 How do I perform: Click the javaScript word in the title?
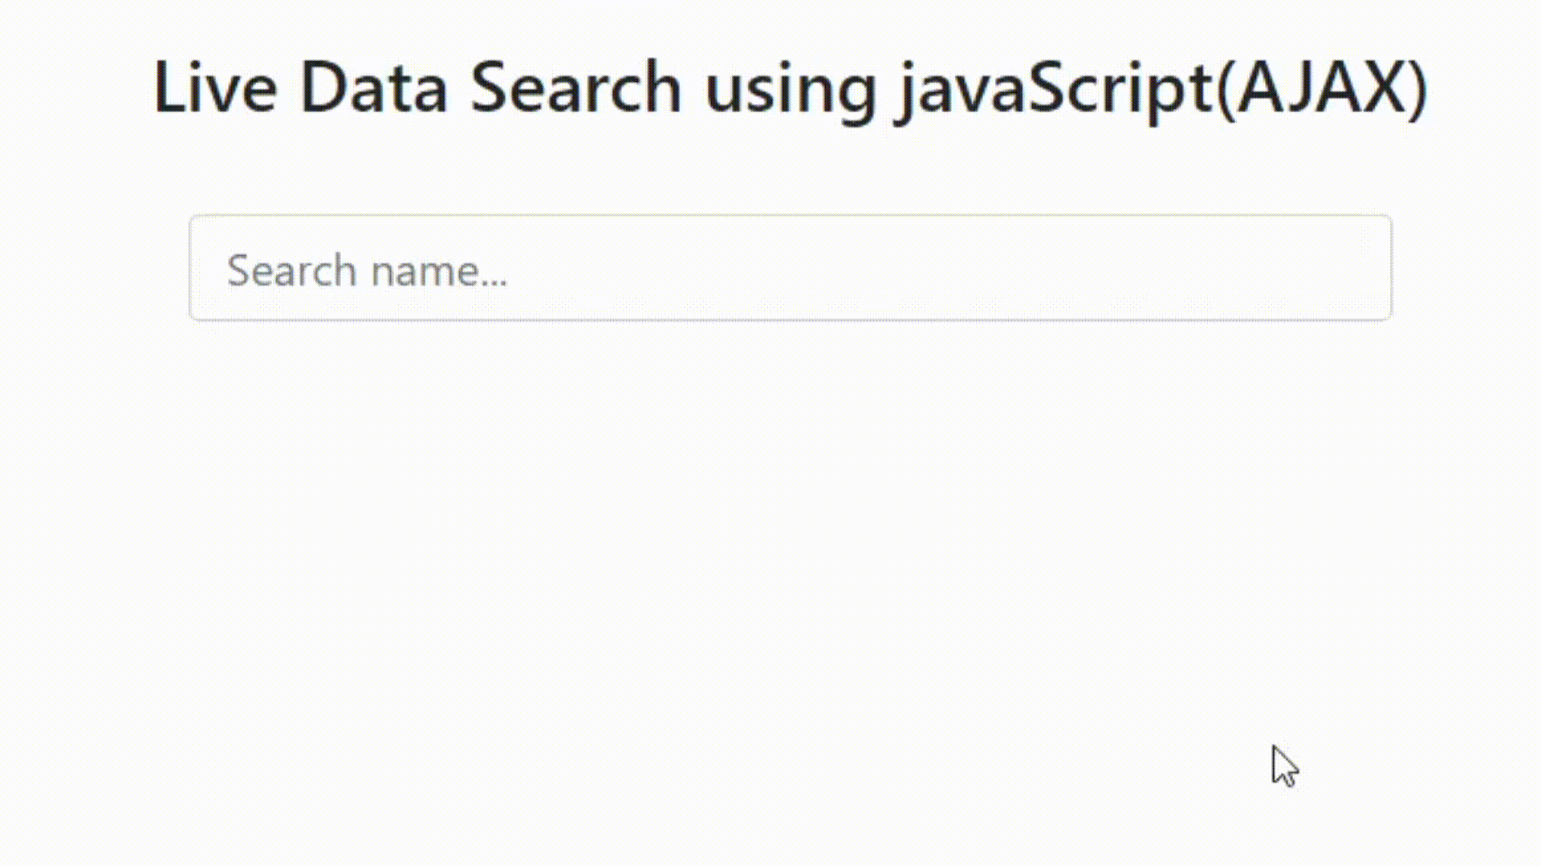tap(1055, 90)
